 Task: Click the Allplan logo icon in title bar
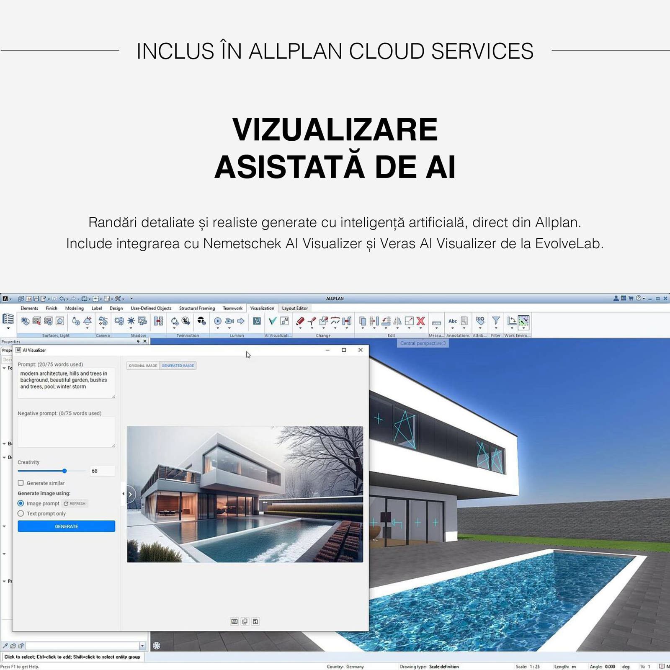(x=5, y=299)
